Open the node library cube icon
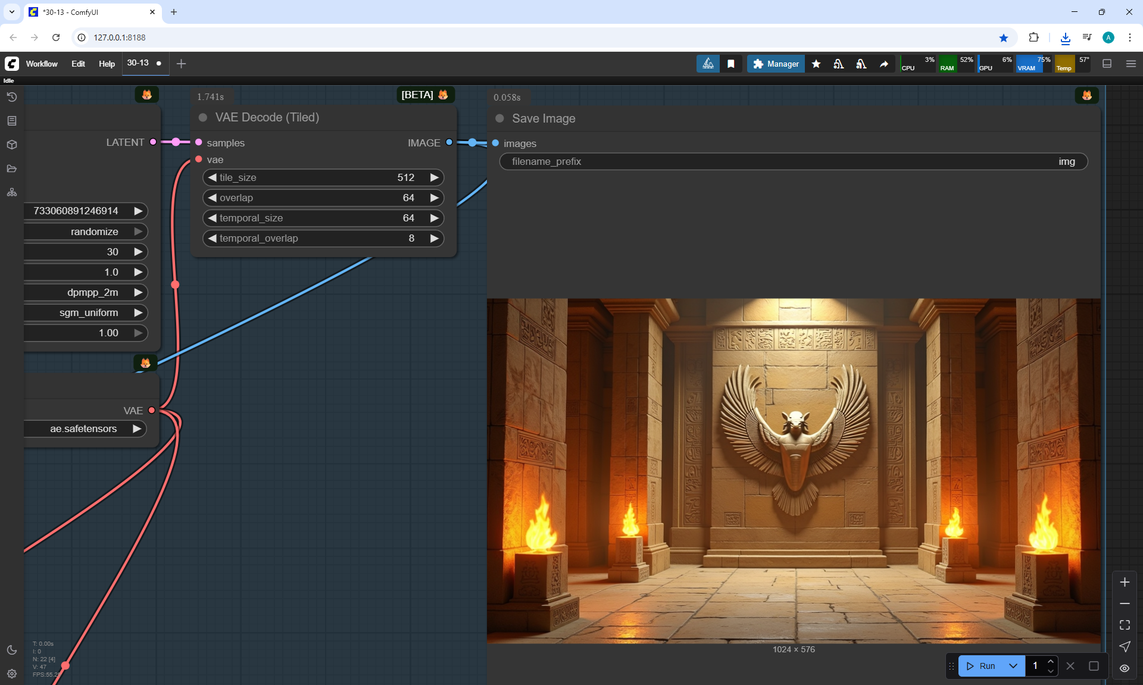 coord(12,145)
